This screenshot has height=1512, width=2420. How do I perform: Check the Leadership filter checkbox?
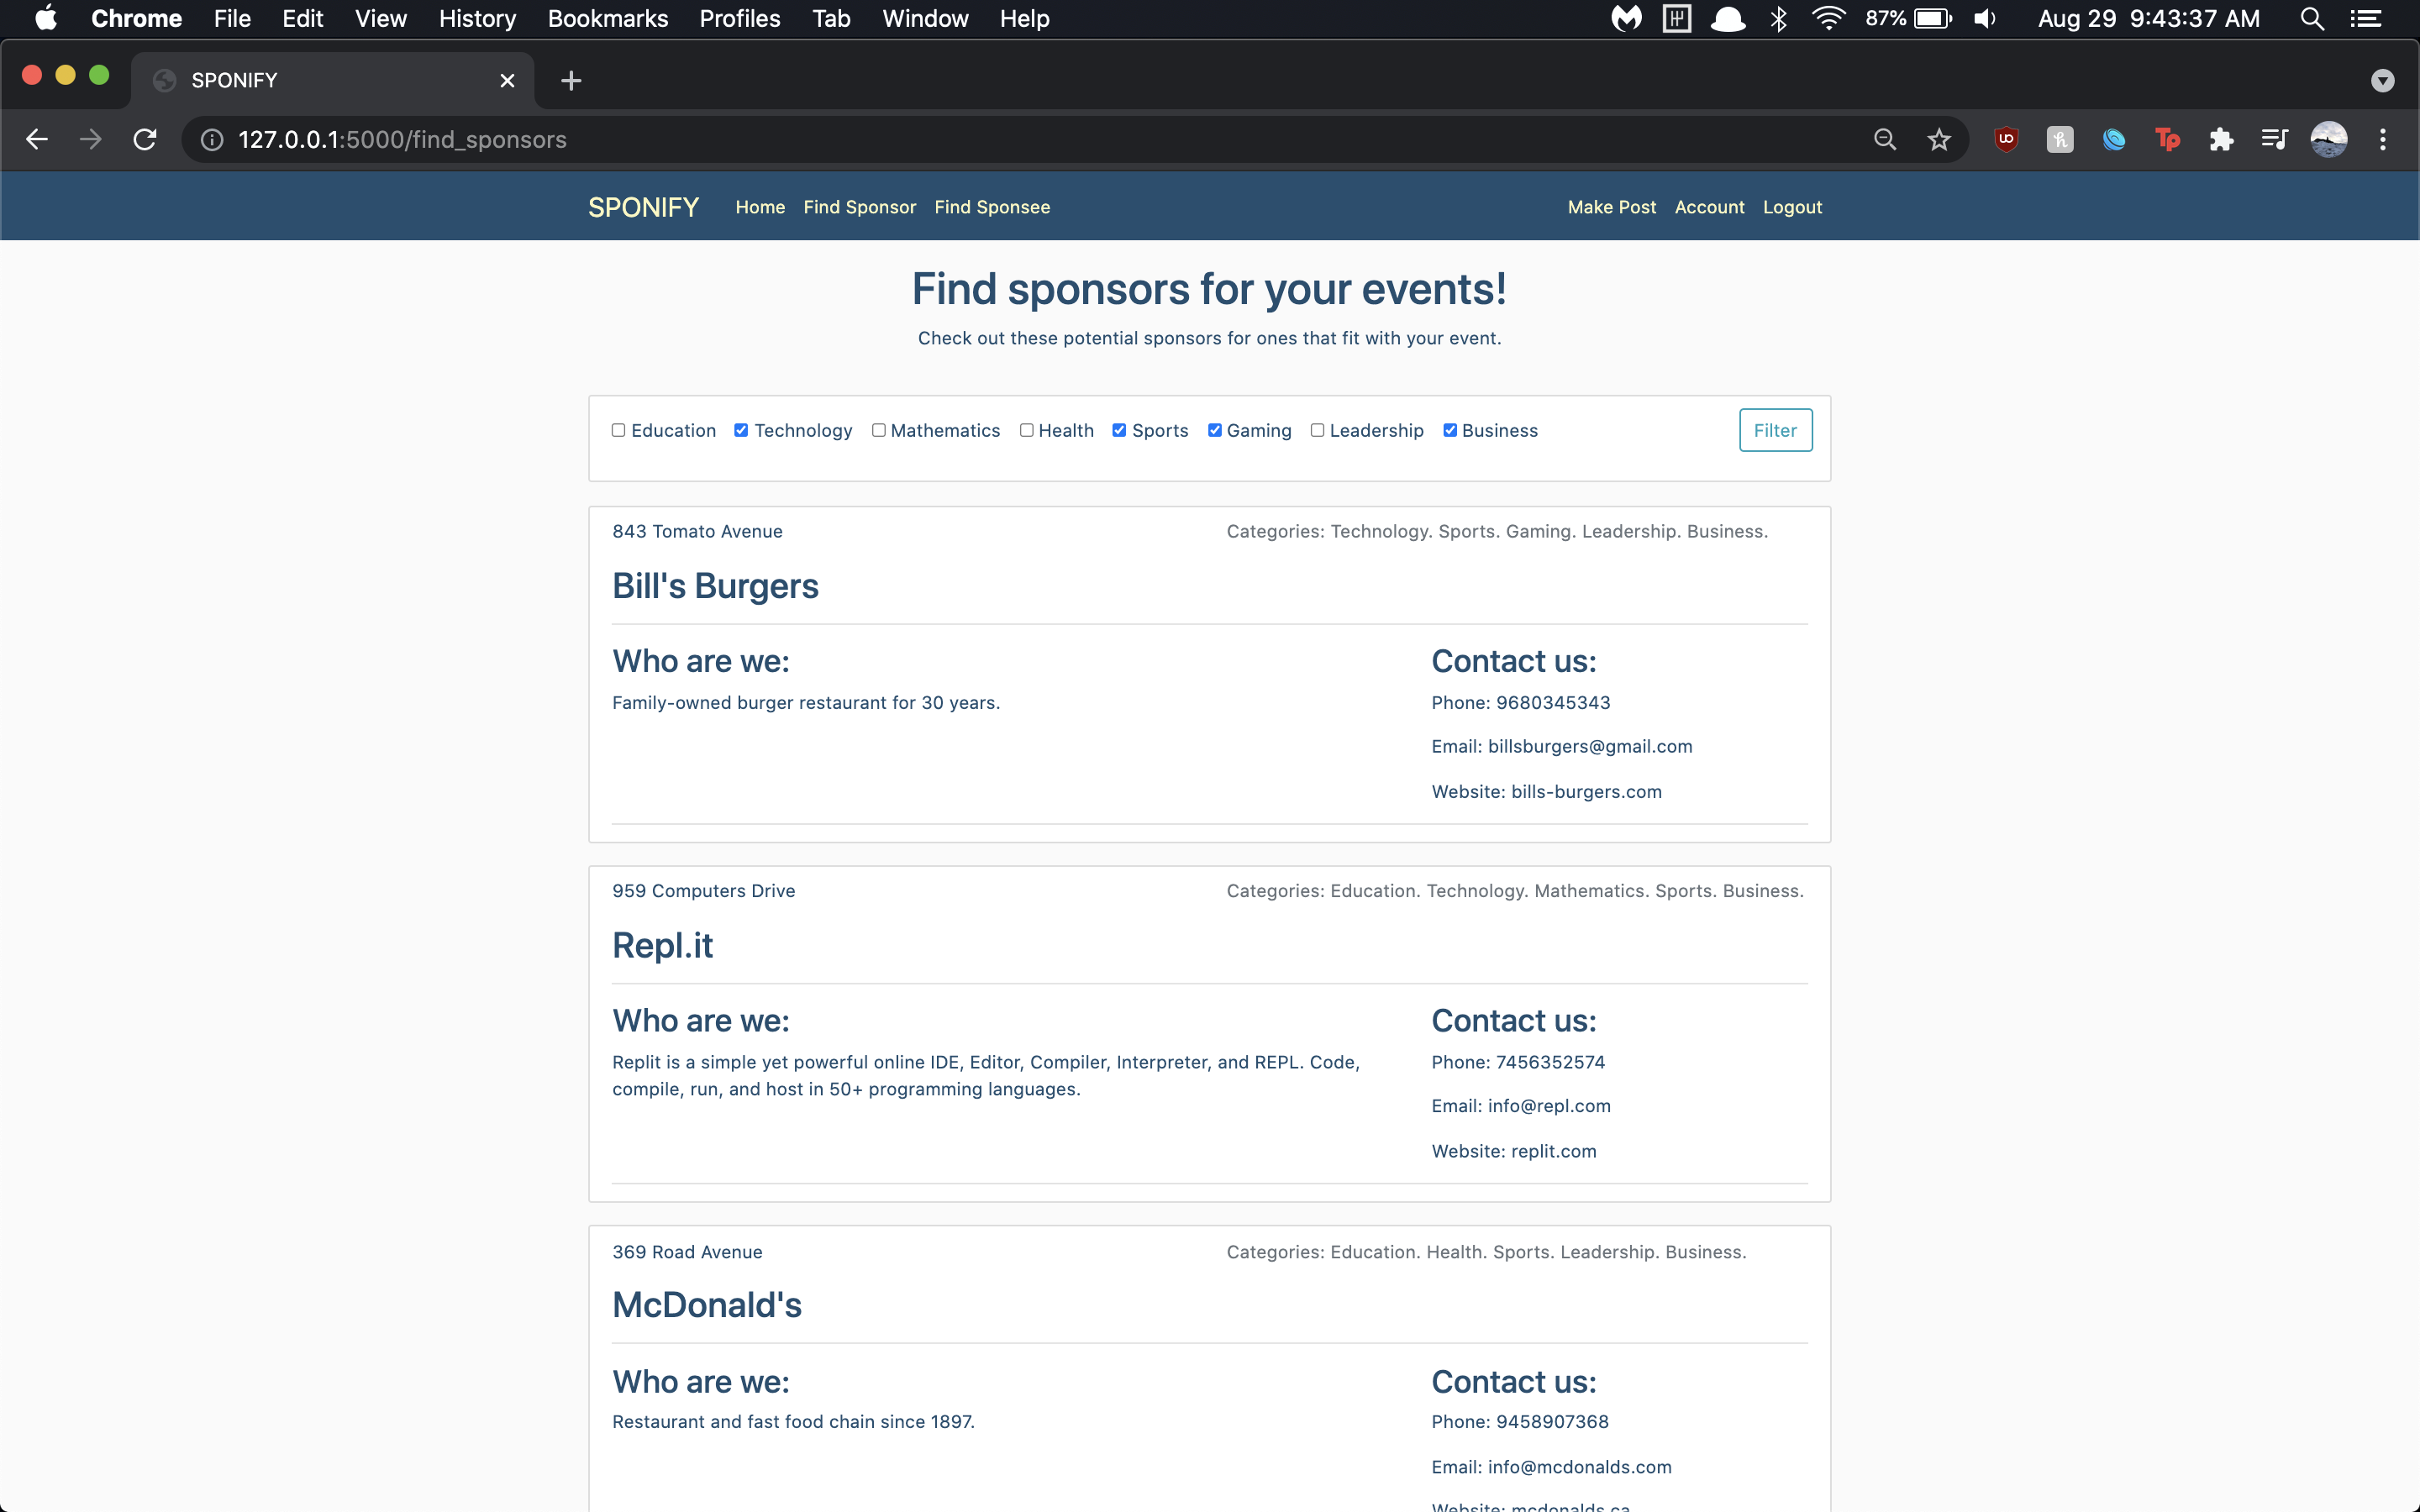(x=1317, y=430)
